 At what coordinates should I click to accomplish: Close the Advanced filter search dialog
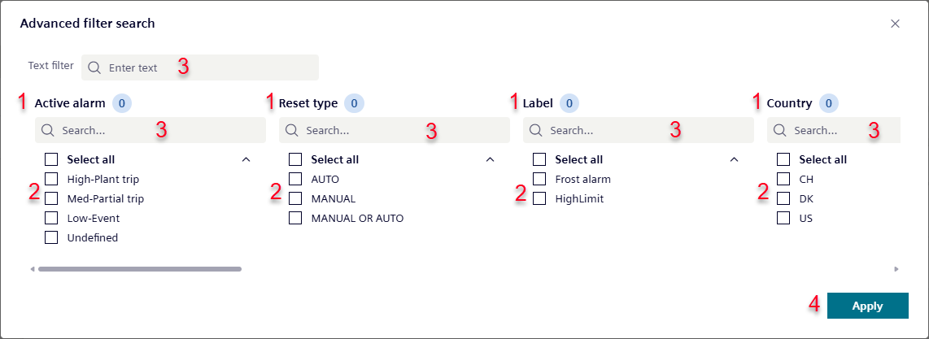tap(895, 24)
